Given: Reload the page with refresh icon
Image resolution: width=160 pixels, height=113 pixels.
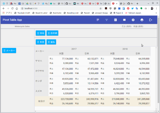Looking at the screenshot, I should pos(12,8).
